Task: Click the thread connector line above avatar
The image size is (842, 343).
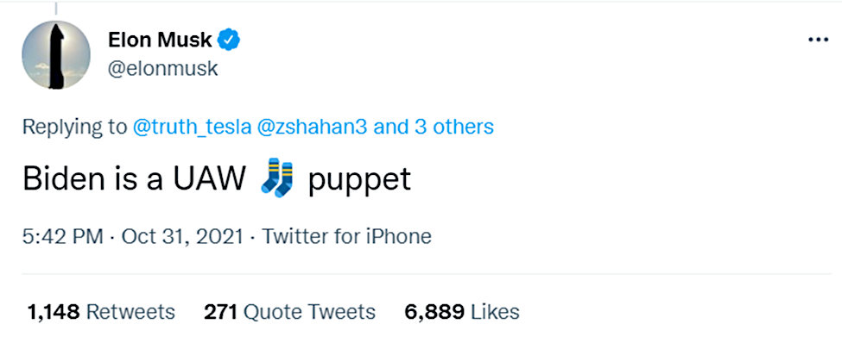Action: 56,9
